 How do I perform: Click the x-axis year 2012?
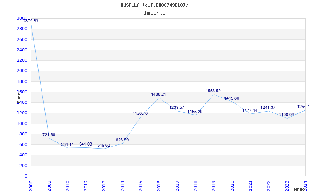(x=86, y=186)
